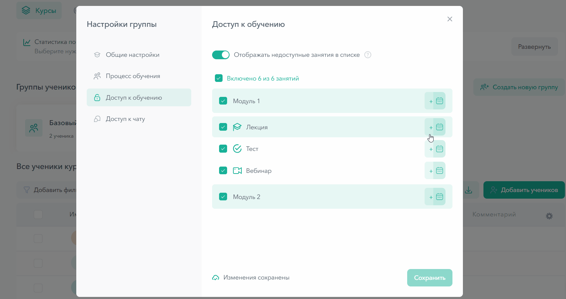Open Процесс обучения section

[139, 76]
